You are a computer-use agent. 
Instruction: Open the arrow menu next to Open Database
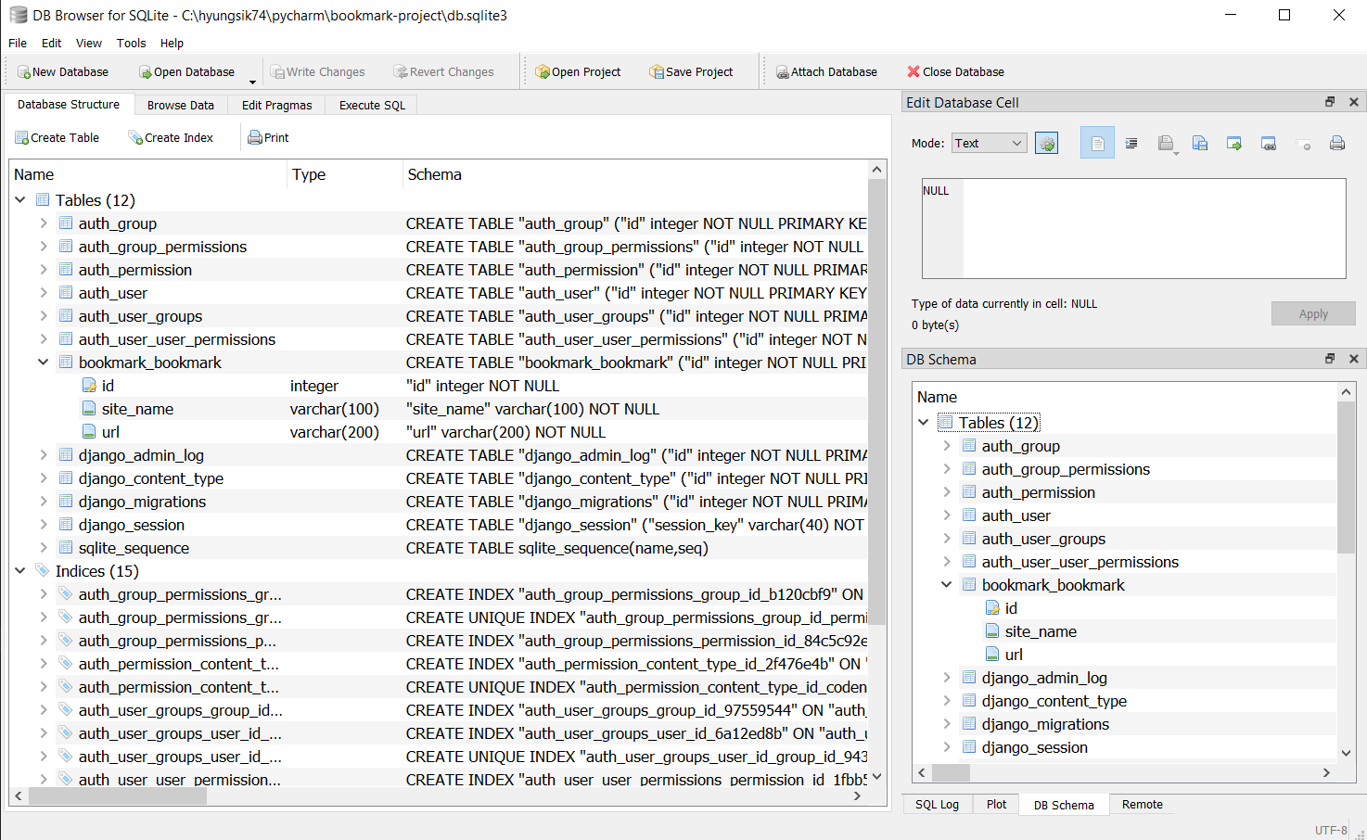point(252,82)
